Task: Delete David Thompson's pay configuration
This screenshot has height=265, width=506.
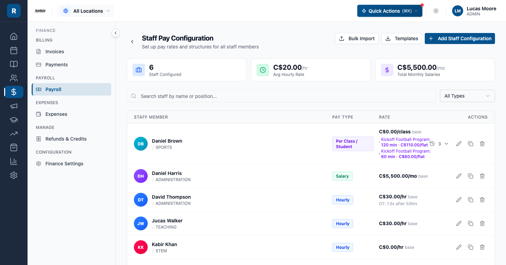Action: (482, 200)
